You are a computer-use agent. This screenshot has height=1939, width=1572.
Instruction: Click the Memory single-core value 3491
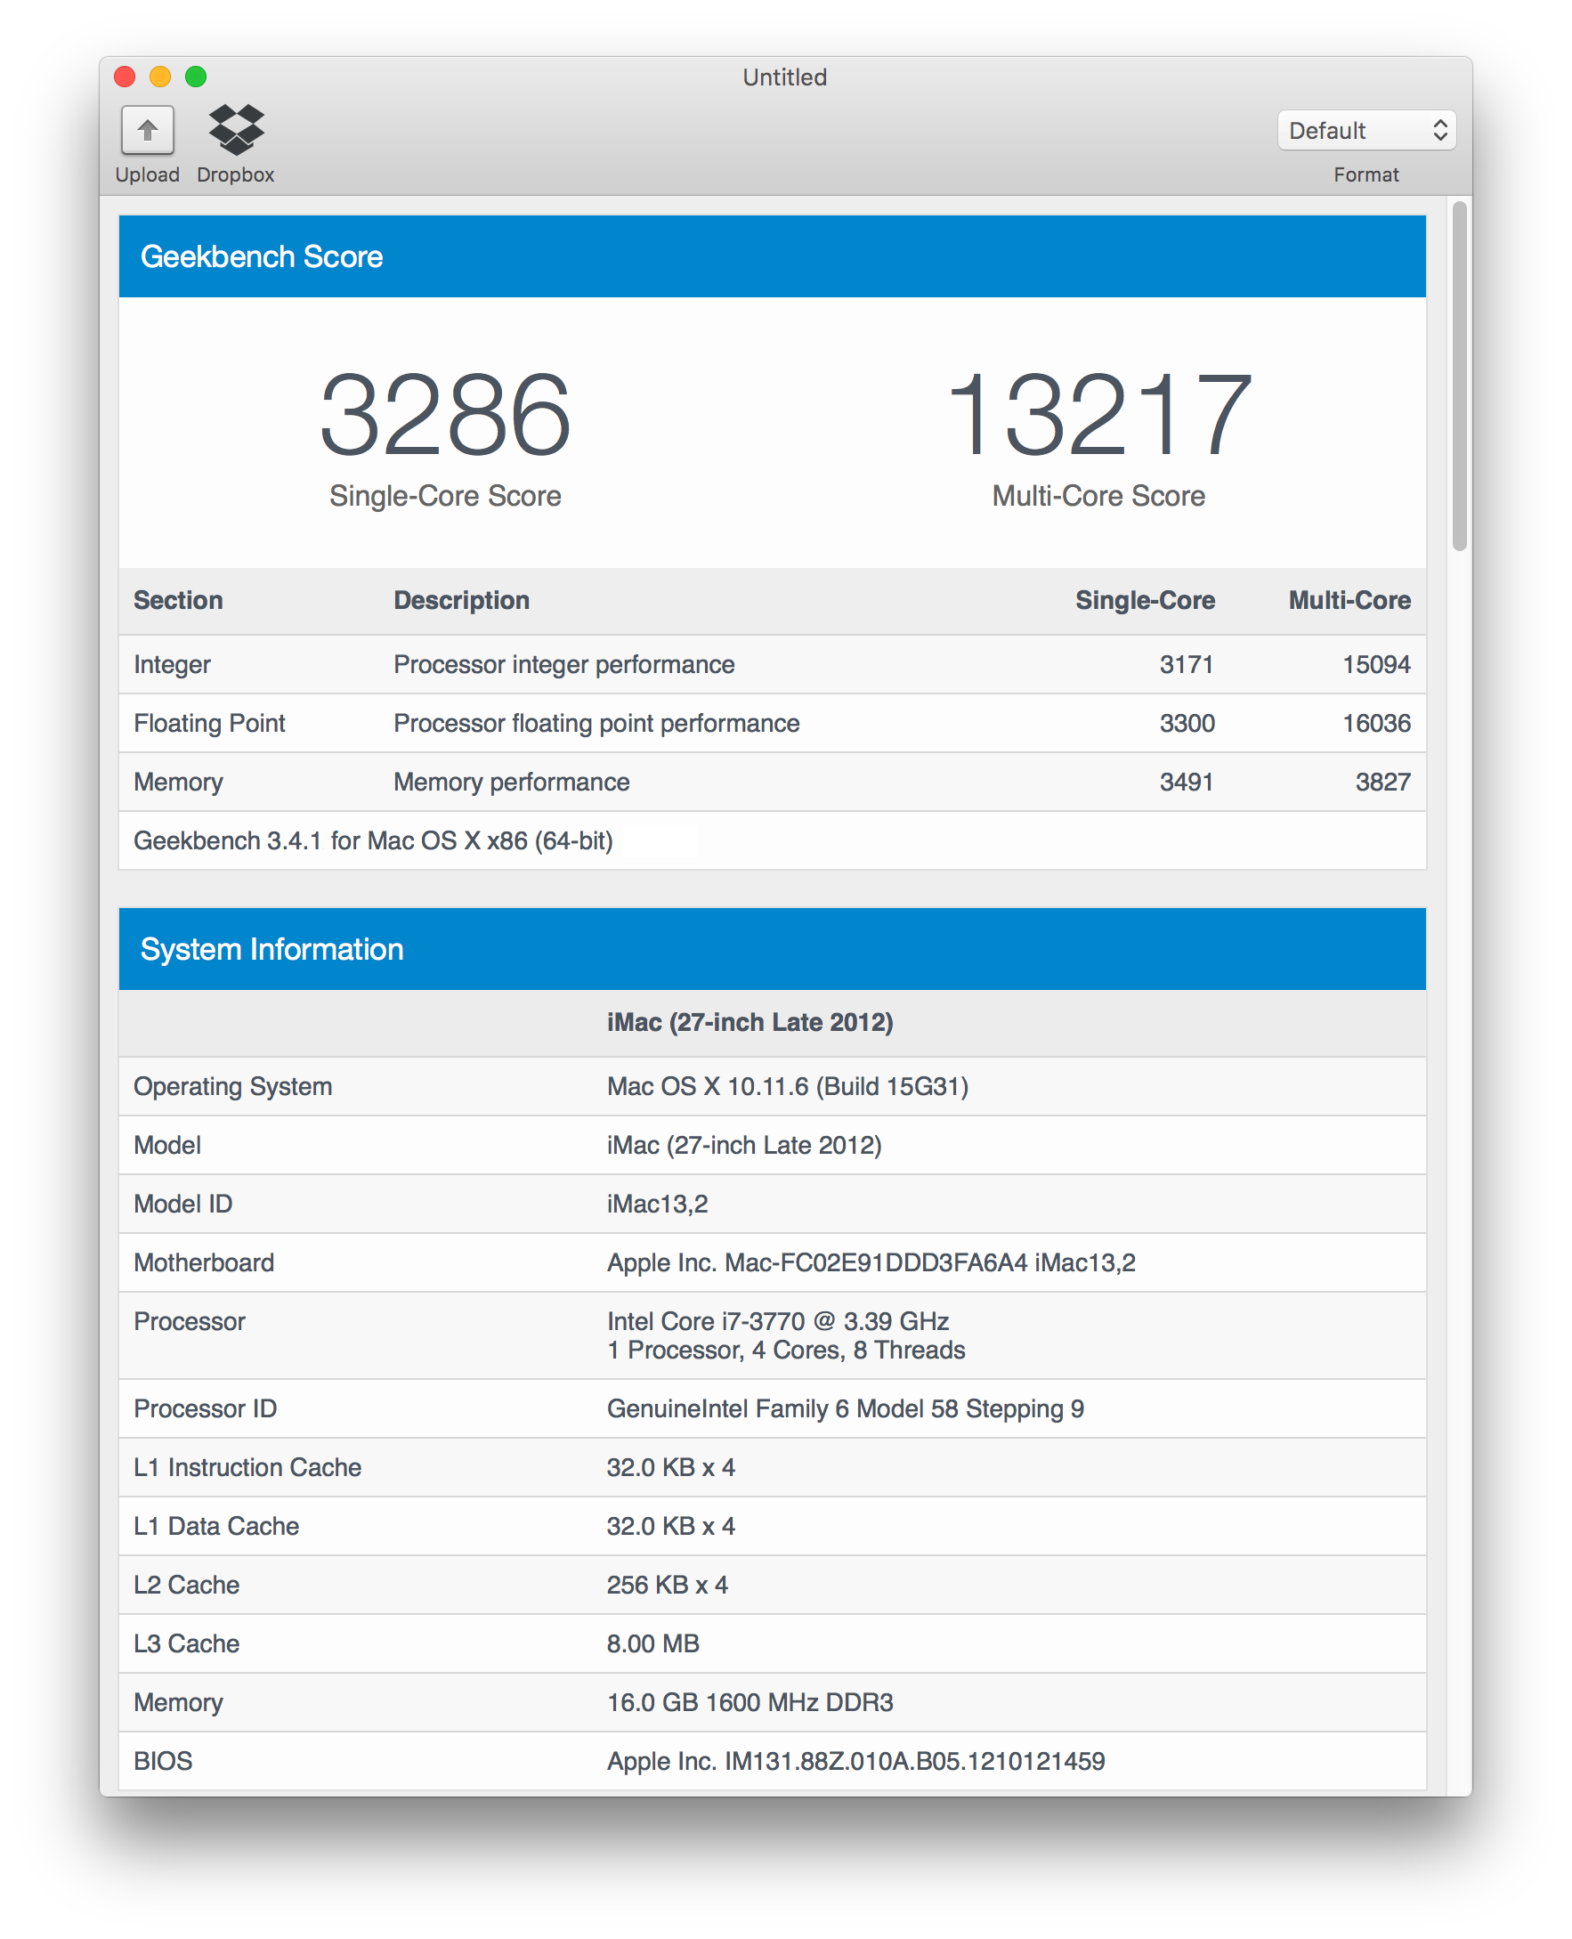click(1187, 783)
